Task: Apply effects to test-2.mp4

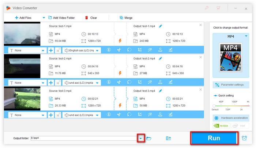Action: [150, 82]
